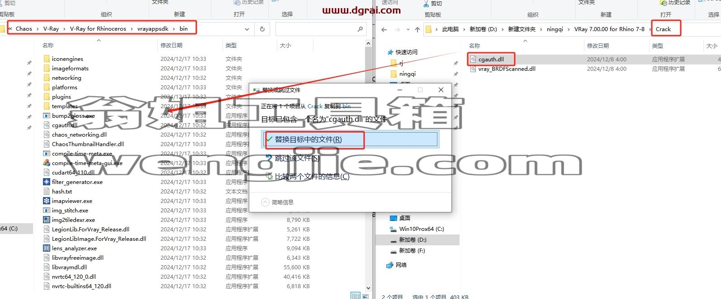The width and height of the screenshot is (721, 299).
Task: Select the filter_generator.exe file icon
Action: click(46, 182)
